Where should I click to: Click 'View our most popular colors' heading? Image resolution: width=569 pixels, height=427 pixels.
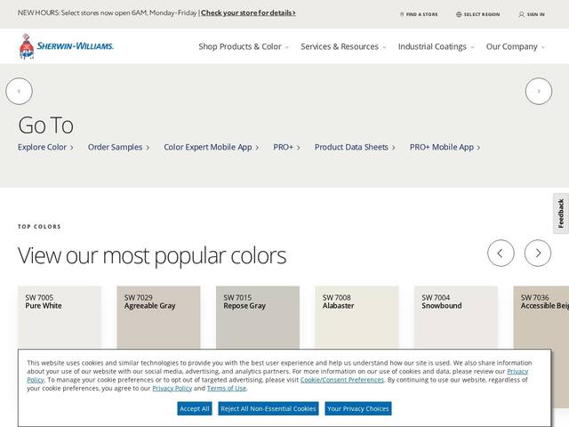152,255
